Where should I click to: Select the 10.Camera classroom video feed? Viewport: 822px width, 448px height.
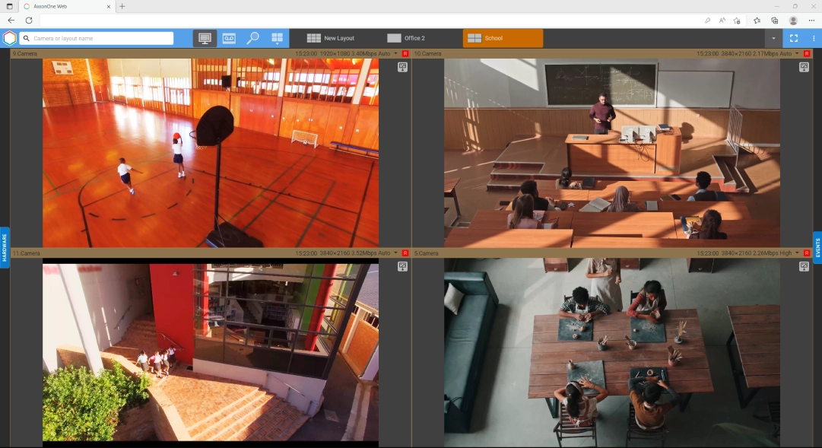[x=612, y=153]
